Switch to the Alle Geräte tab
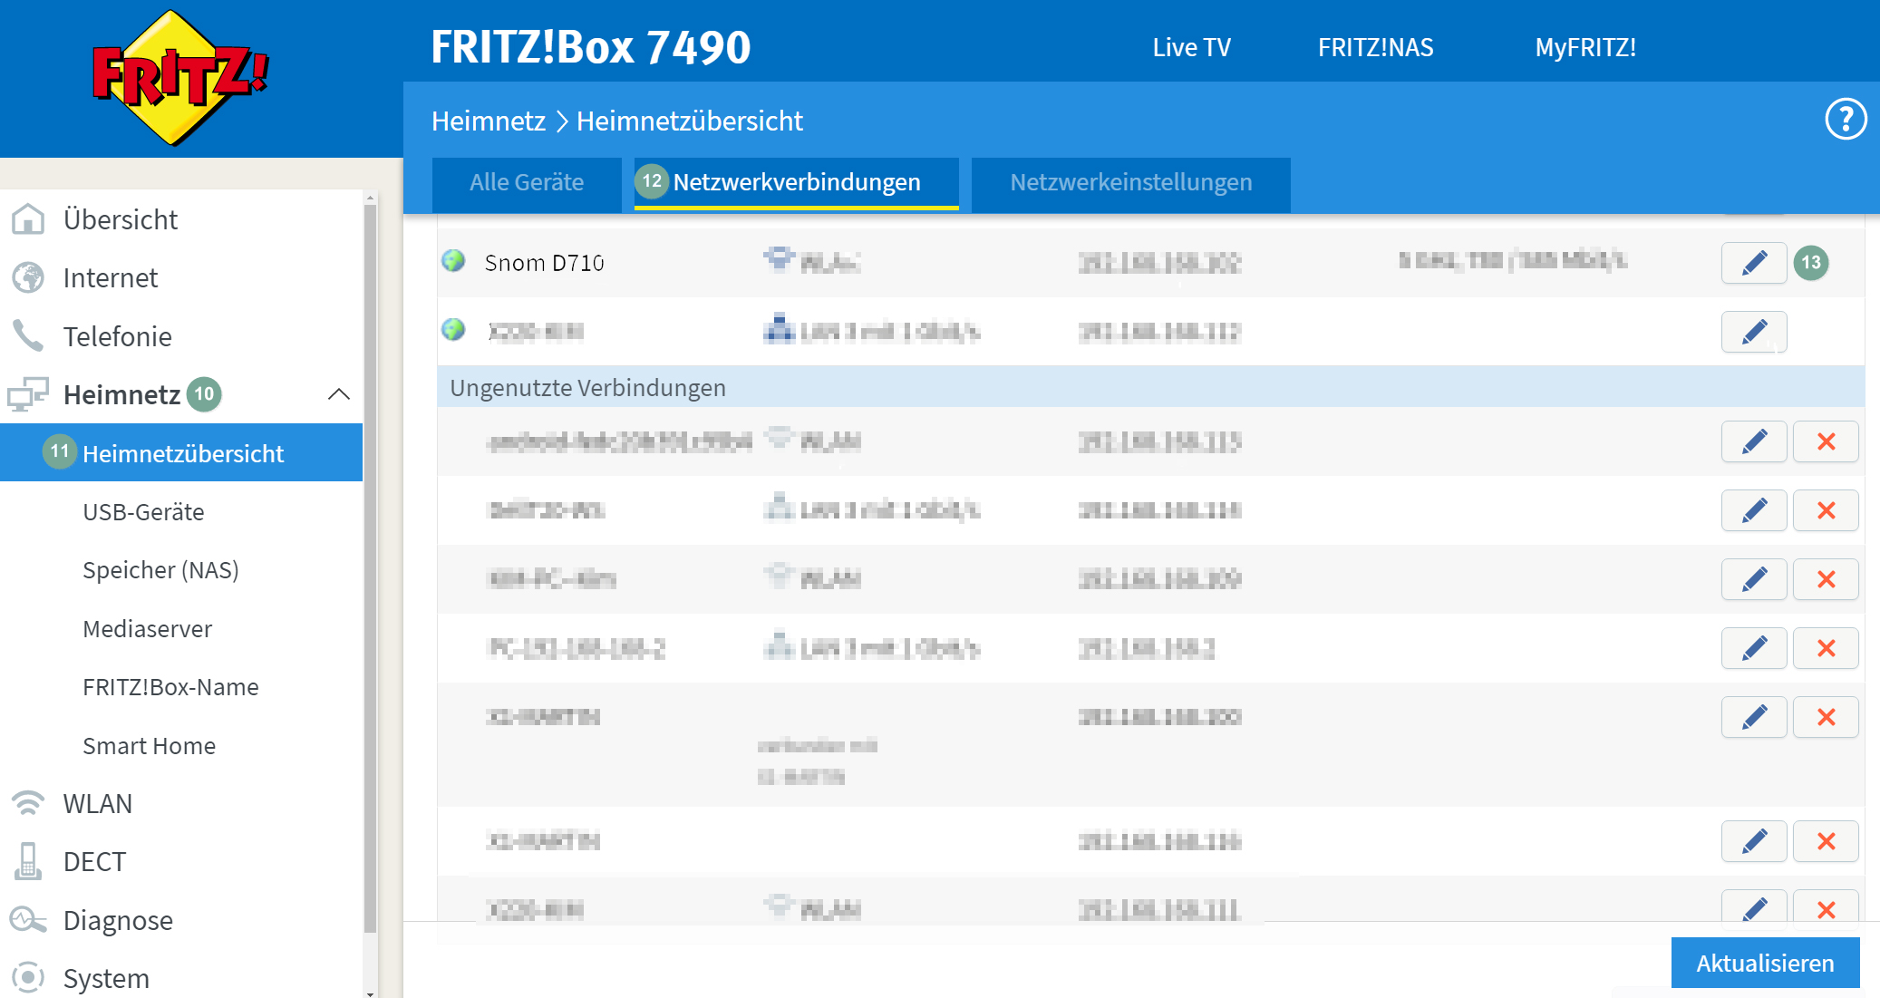Screen dimensions: 1880x998 coord(527,182)
